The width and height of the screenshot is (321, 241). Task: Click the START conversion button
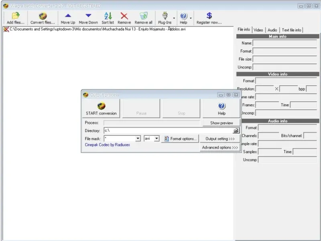101,108
